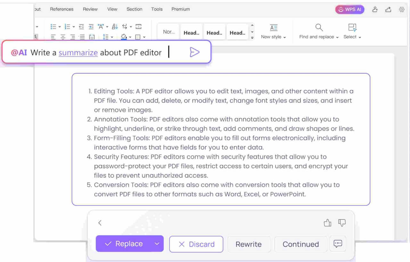
Task: Click the character scaling A icon
Action: (x=101, y=27)
